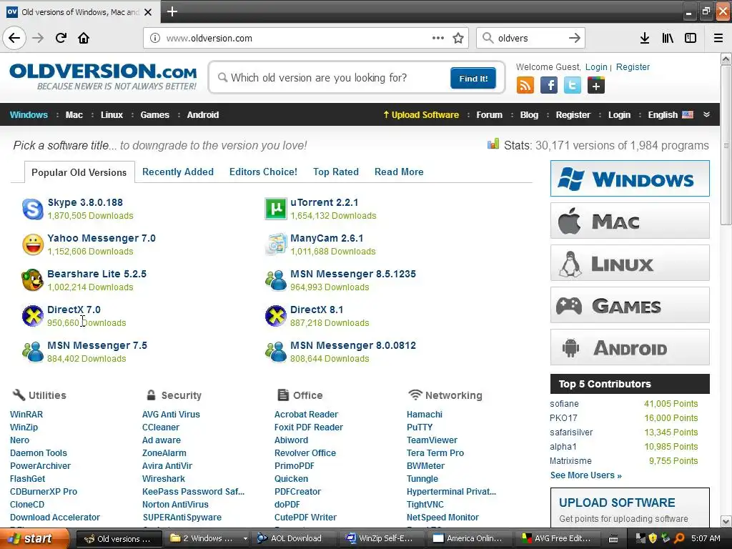The height and width of the screenshot is (549, 732).
Task: Click the DirectX 8.1 icon
Action: (276, 316)
